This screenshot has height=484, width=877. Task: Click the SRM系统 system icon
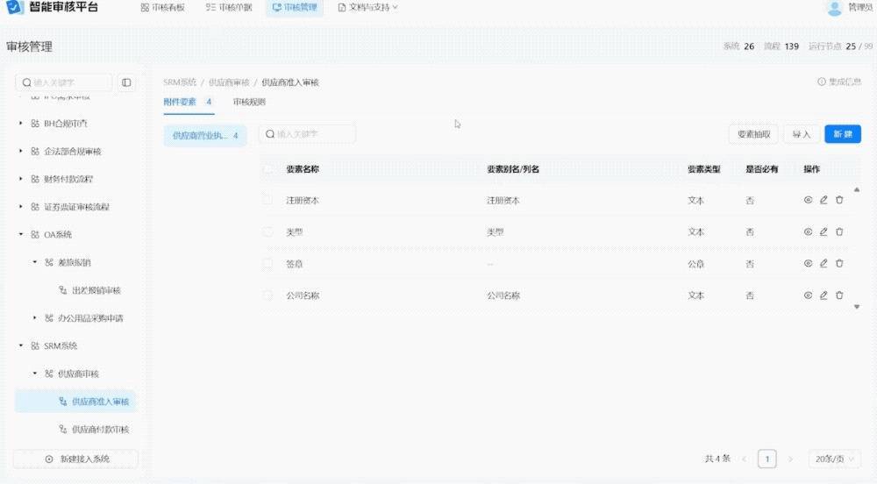click(x=35, y=346)
